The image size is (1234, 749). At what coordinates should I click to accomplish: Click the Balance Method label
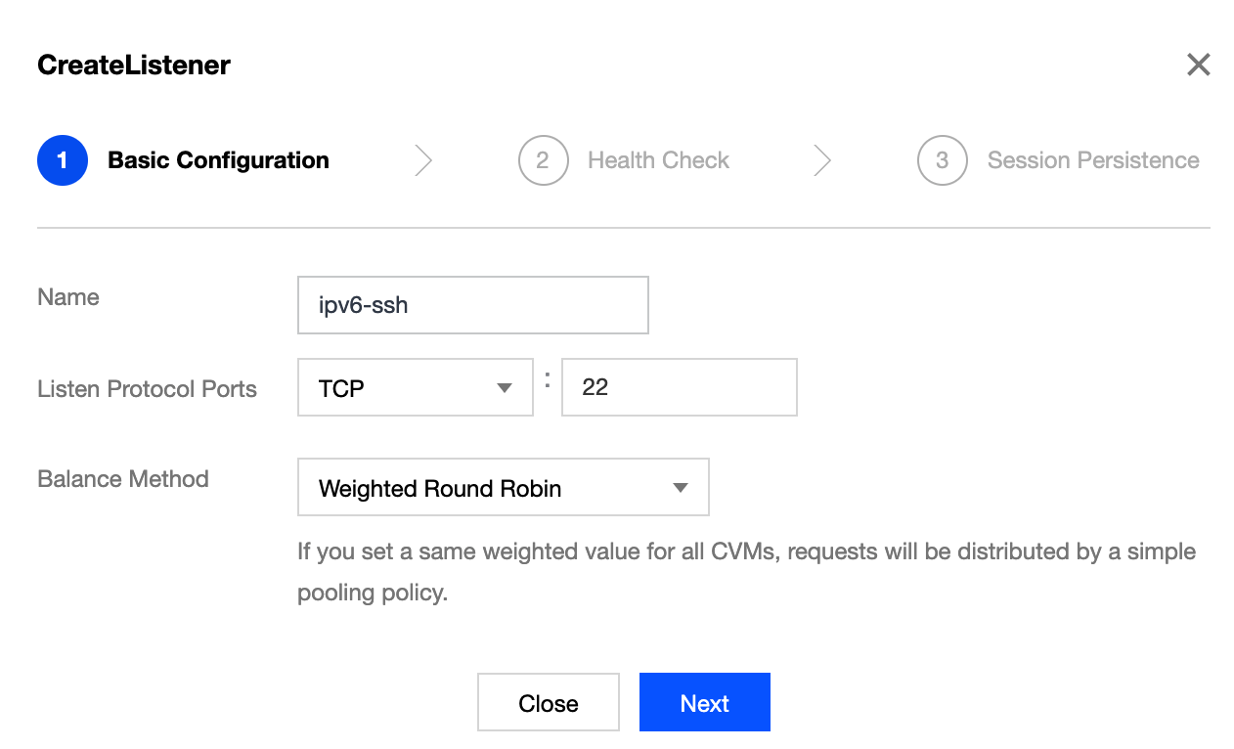click(x=123, y=479)
